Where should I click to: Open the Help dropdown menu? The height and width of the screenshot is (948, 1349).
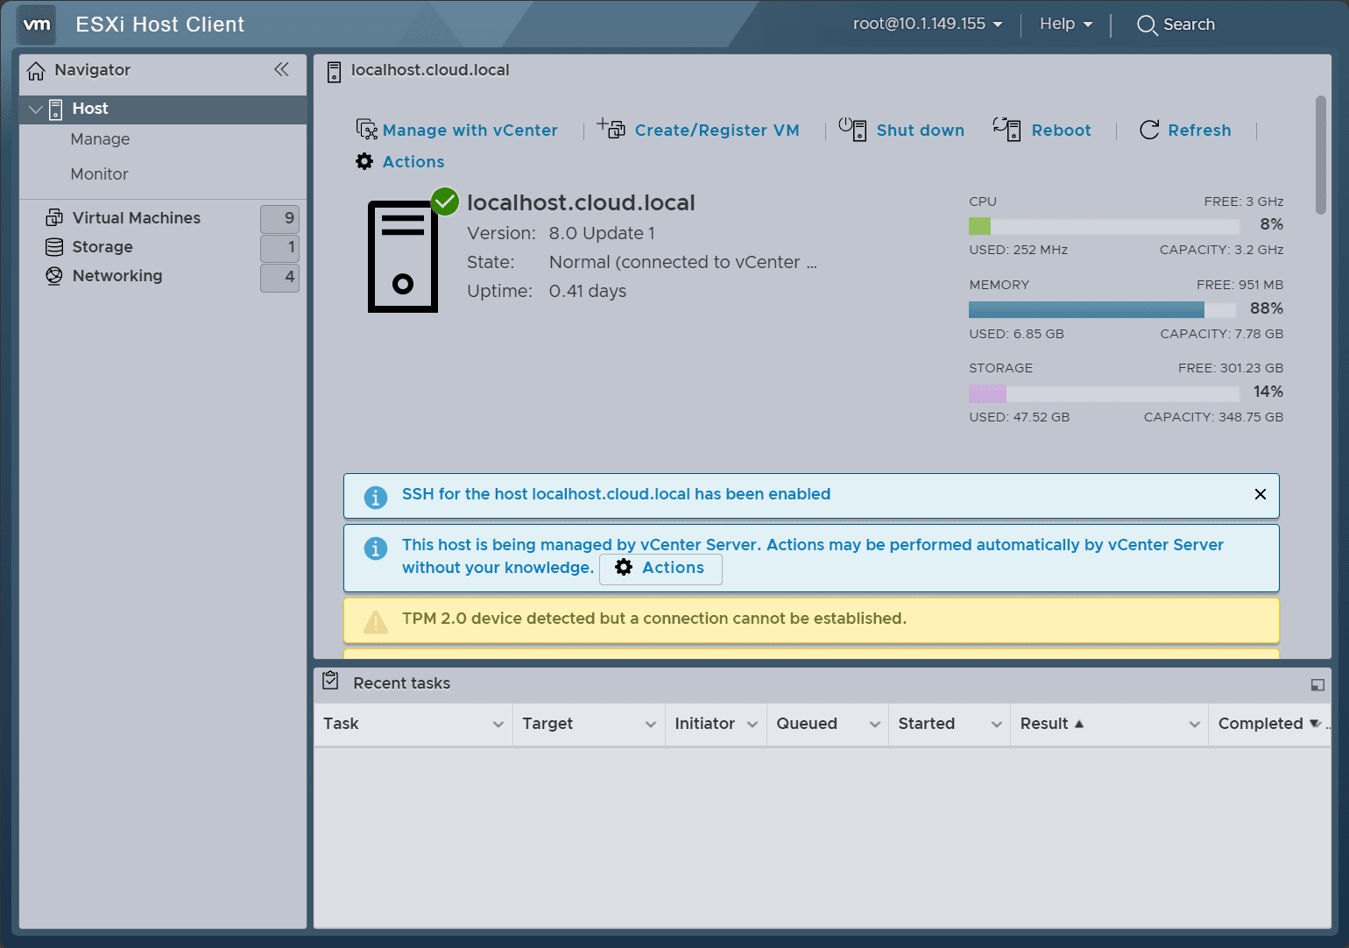(1065, 25)
